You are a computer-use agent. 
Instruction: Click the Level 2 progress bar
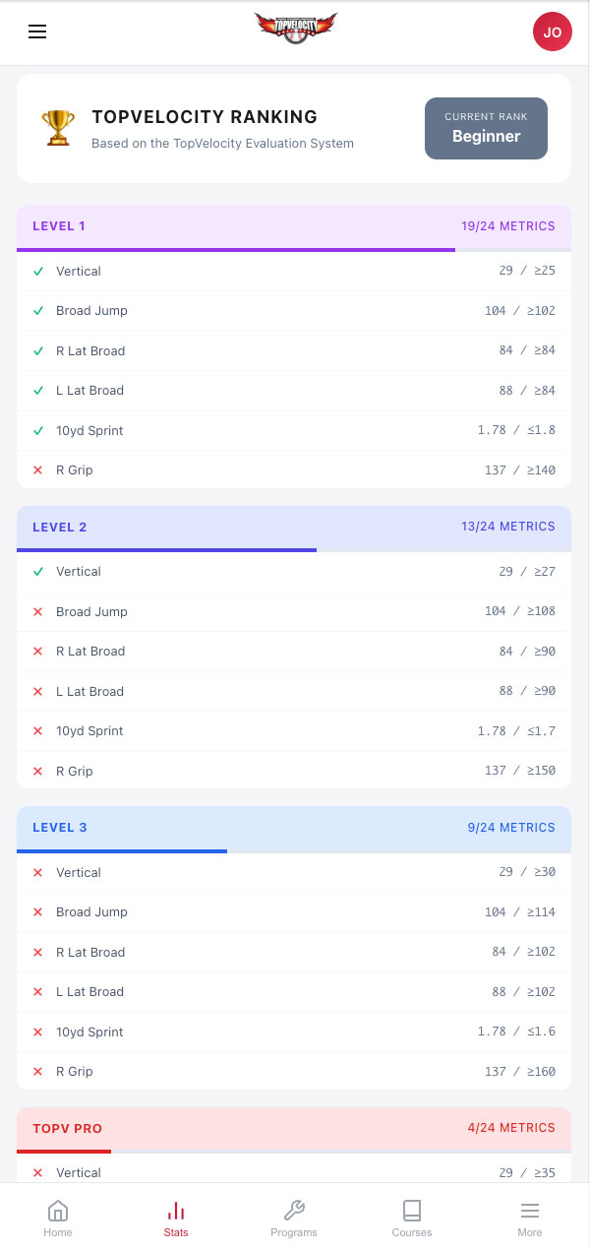tap(294, 550)
